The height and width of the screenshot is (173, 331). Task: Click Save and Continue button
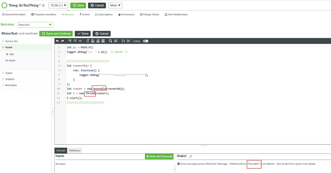[x=56, y=33]
